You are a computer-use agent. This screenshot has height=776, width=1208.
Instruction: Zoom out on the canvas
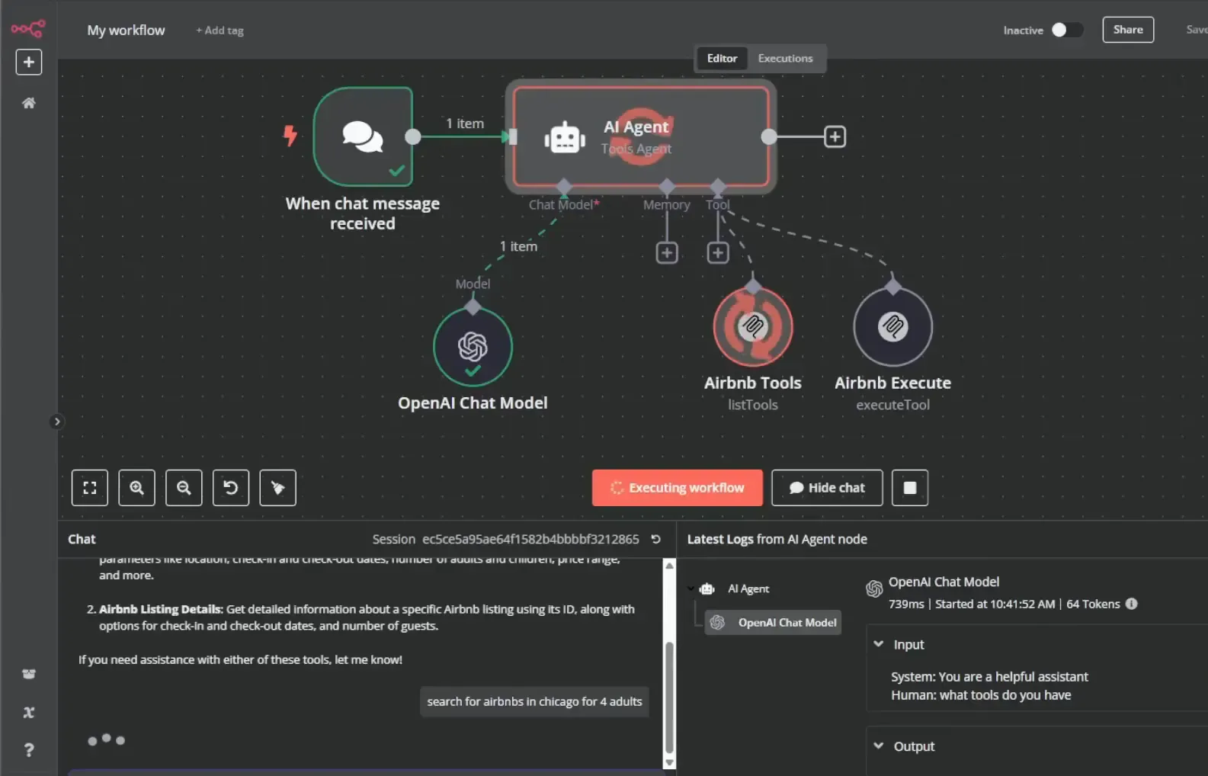184,488
